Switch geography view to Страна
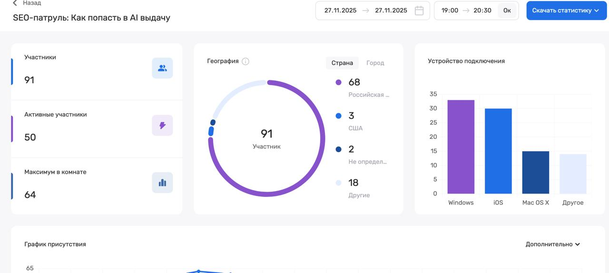This screenshot has height=273, width=609. point(342,63)
